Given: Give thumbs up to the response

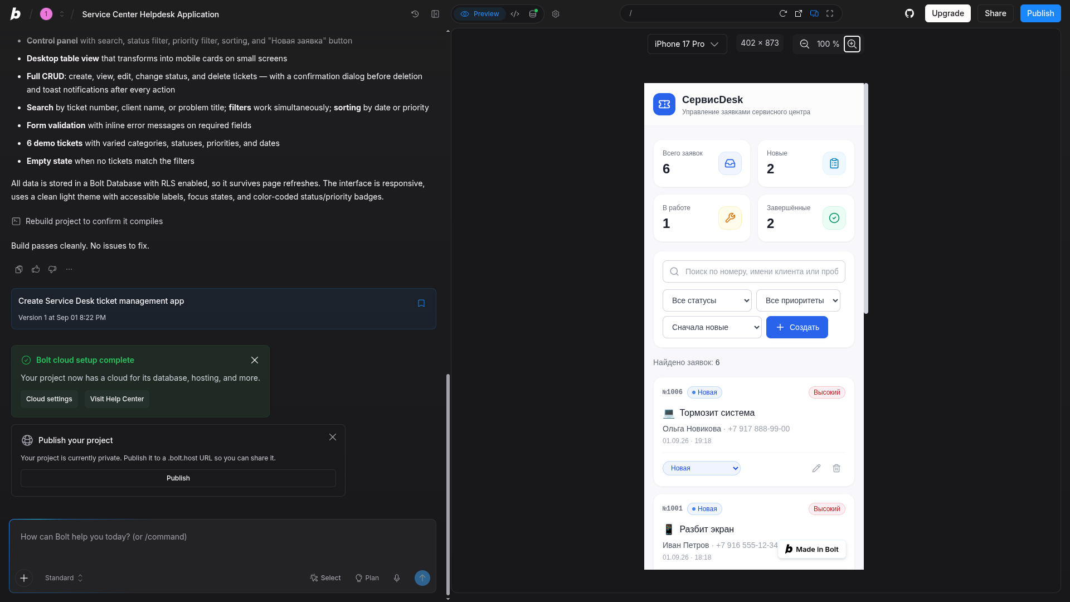Looking at the screenshot, I should click(36, 269).
